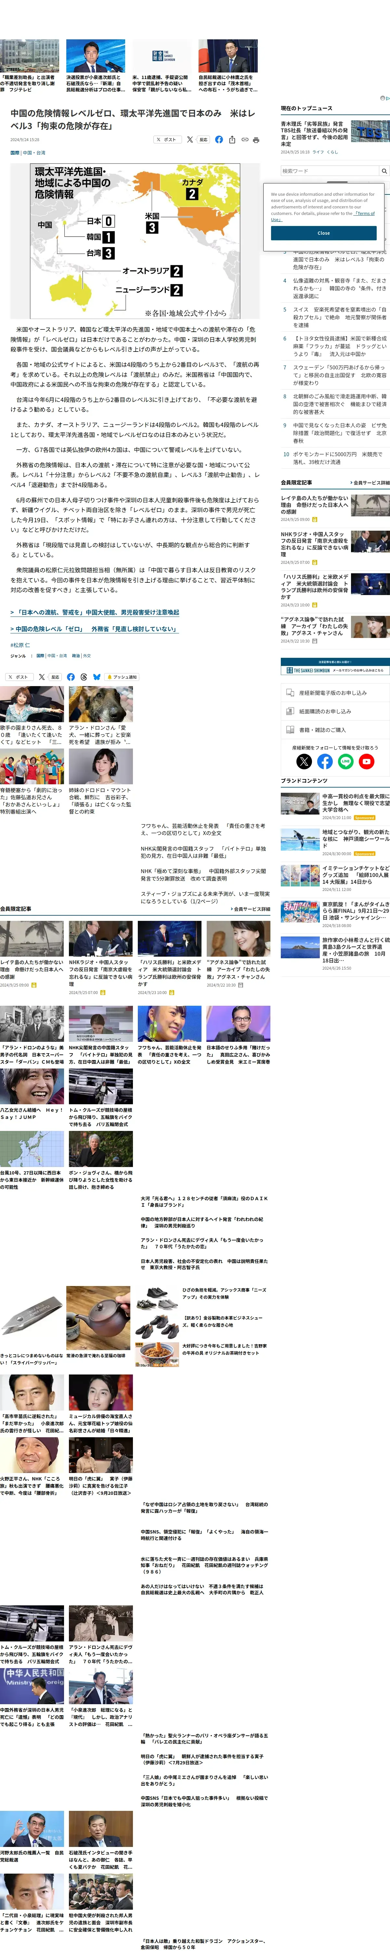Image resolution: width=390 pixels, height=1951 pixels.
Task: Share on Bluesky butterfly icon below article
Action: 96,677
